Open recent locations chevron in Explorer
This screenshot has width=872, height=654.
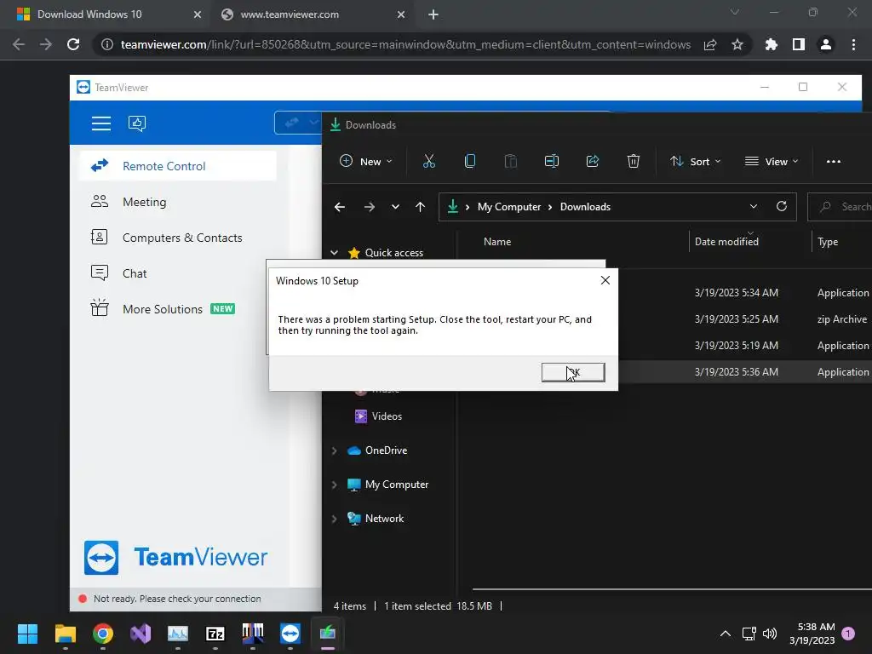tap(395, 207)
